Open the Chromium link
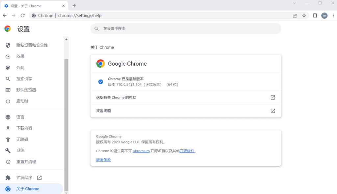337x194 pixels. [141, 151]
